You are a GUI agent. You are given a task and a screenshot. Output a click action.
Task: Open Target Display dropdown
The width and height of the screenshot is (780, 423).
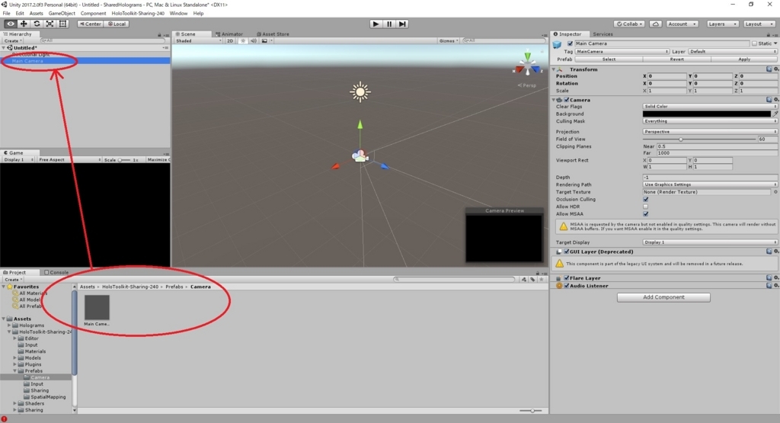710,242
